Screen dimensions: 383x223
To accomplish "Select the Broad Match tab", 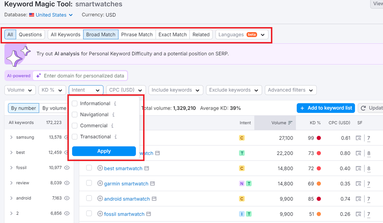I will [101, 35].
